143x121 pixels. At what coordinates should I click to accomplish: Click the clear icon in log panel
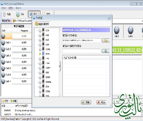(x=11, y=101)
